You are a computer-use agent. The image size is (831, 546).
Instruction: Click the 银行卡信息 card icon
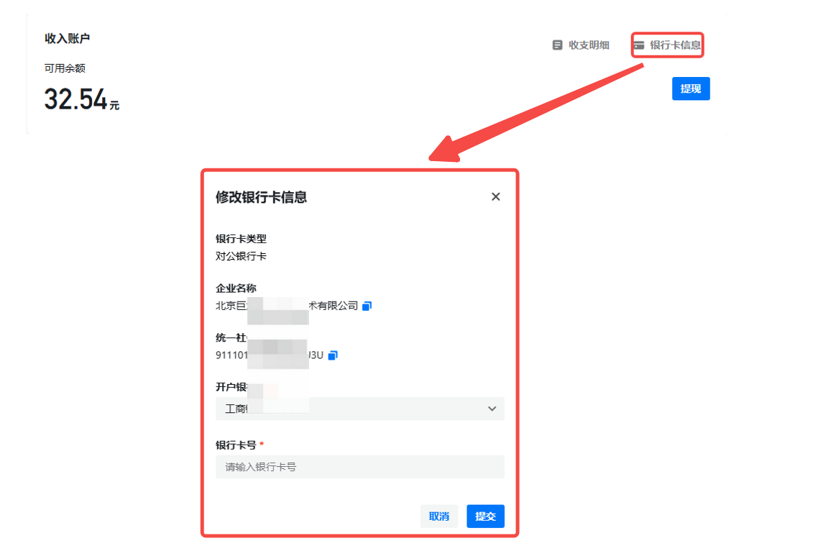(x=639, y=45)
